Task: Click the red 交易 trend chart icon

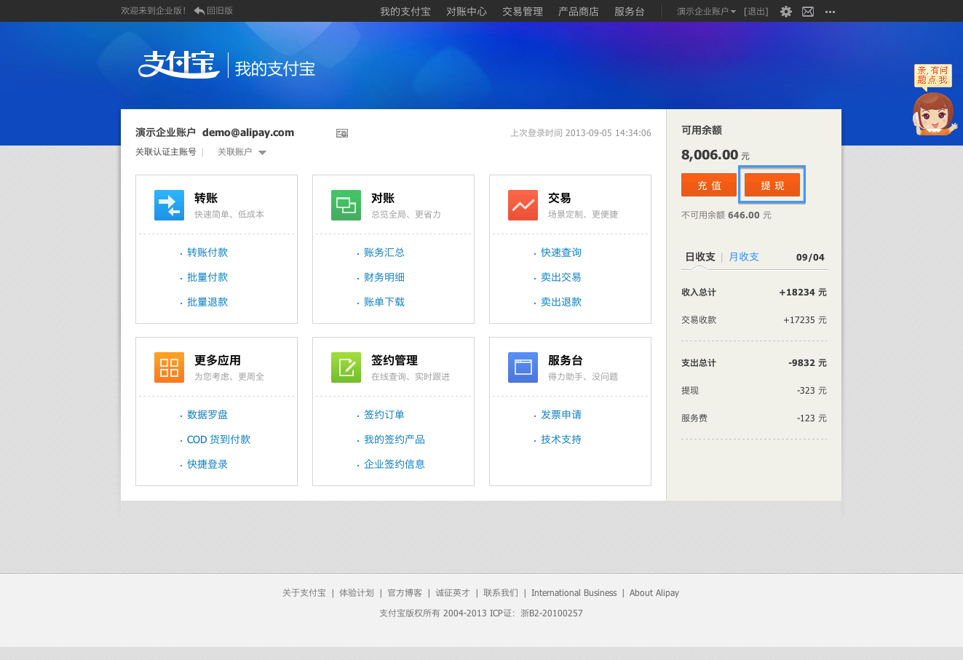Action: coord(523,205)
